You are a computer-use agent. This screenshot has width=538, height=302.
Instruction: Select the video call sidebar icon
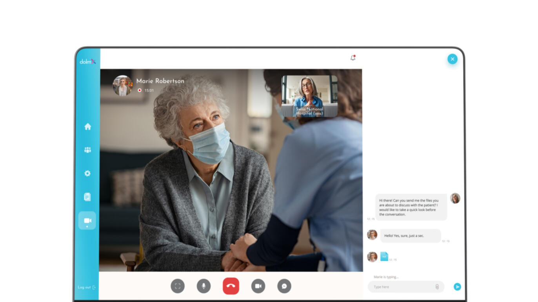87,221
